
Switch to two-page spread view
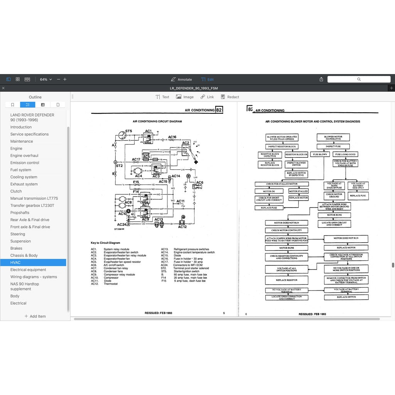click(27, 79)
